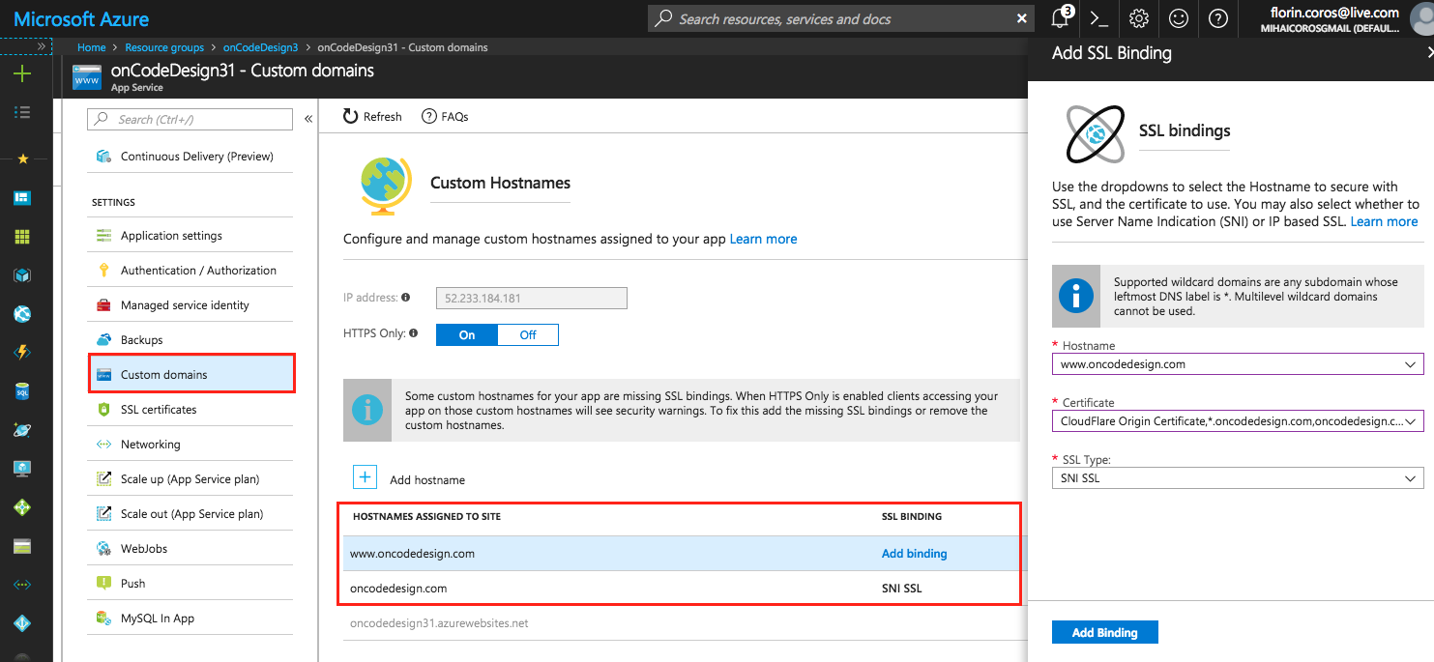1434x662 pixels.
Task: Open Push menu item
Action: point(190,584)
